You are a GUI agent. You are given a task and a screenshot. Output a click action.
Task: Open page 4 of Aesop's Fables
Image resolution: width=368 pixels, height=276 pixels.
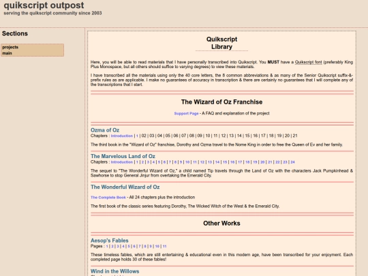coord(123,246)
